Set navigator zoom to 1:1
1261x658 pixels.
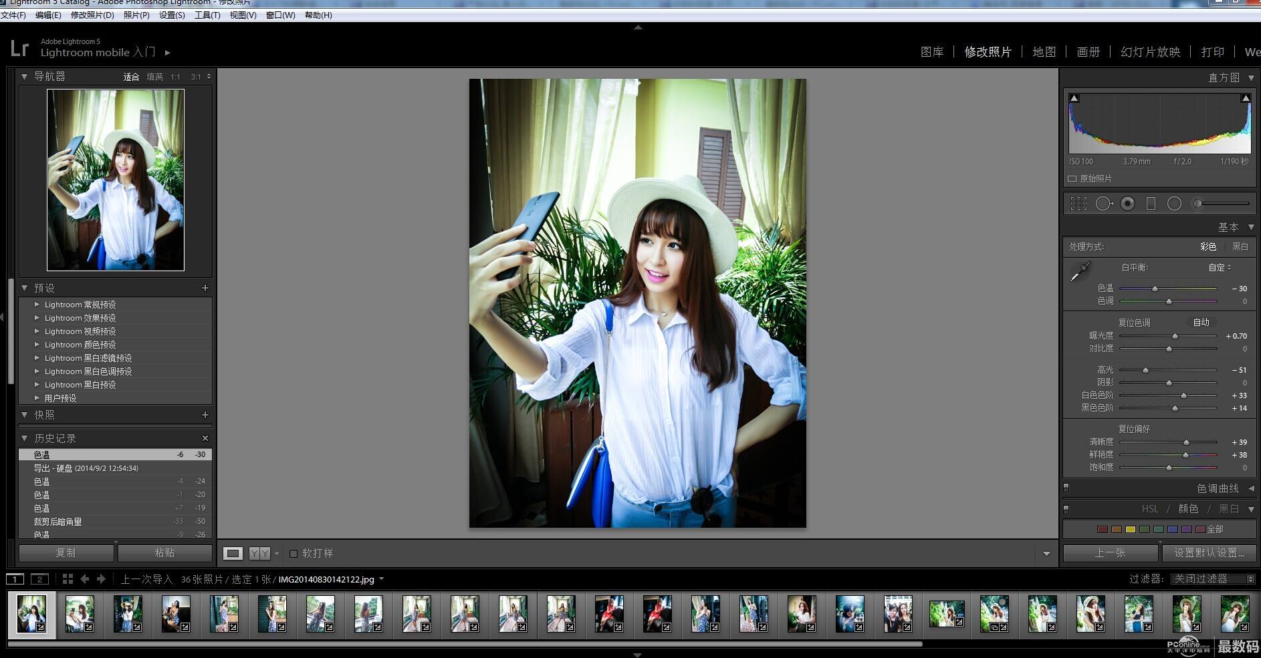tap(175, 77)
